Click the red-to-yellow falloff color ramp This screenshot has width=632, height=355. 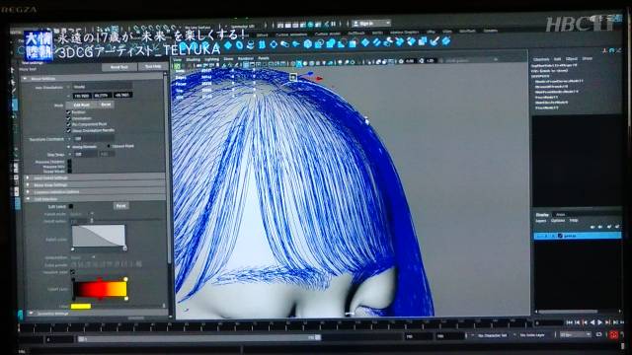(x=101, y=289)
